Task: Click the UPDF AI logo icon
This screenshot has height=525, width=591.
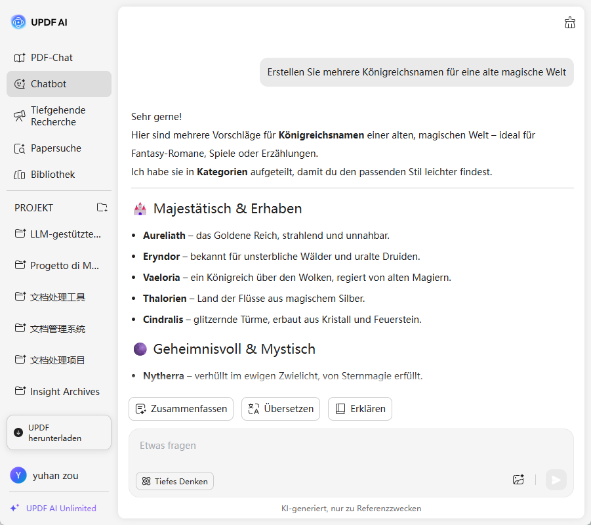Action: (18, 22)
